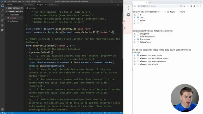Select 'element.dataset.dataCount' radio option
The width and height of the screenshot is (203, 114).
(x=138, y=61)
